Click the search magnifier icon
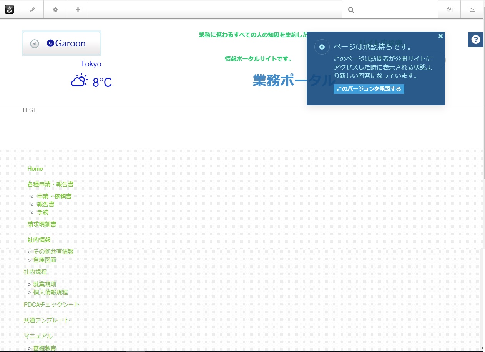Viewport: 485px width, 352px height. [351, 10]
